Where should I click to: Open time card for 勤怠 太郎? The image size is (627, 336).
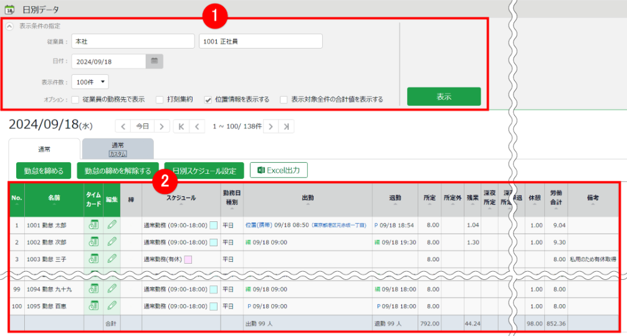(93, 224)
